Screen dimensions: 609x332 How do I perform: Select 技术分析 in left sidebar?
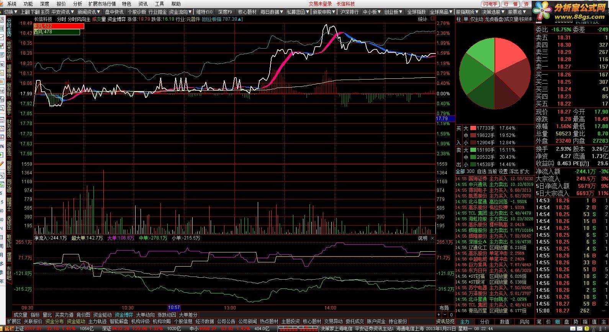(x=9, y=50)
